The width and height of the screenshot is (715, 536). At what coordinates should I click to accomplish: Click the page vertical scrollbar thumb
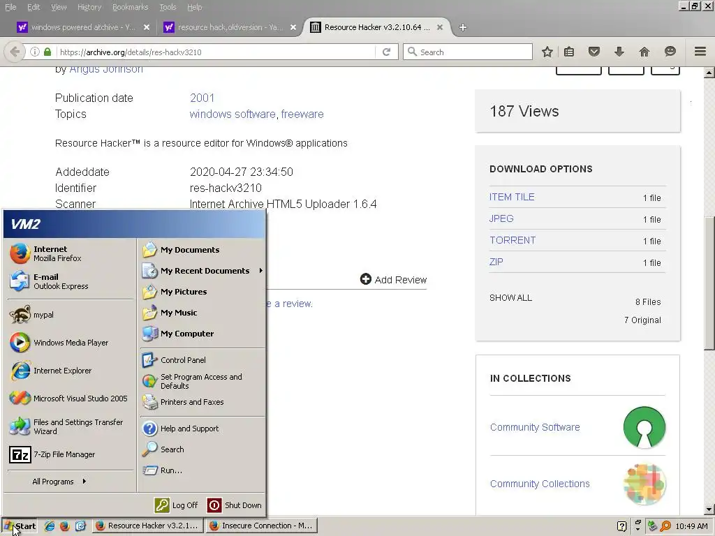click(x=709, y=283)
